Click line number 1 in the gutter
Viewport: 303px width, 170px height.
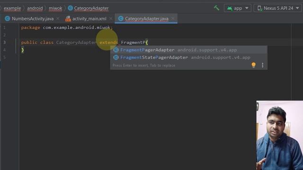[4, 27]
